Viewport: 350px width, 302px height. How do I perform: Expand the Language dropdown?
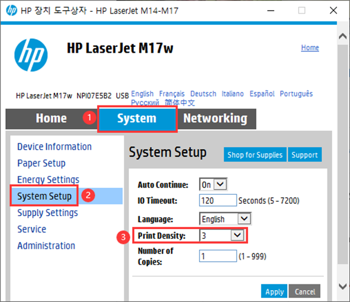tap(225, 219)
